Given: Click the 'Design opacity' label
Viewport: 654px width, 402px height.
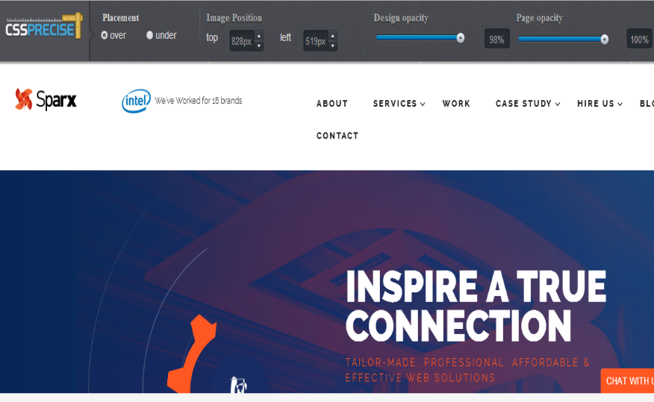Looking at the screenshot, I should [x=401, y=18].
